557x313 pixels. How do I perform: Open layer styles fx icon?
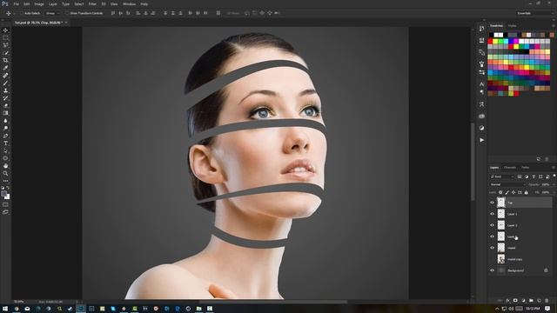click(507, 301)
